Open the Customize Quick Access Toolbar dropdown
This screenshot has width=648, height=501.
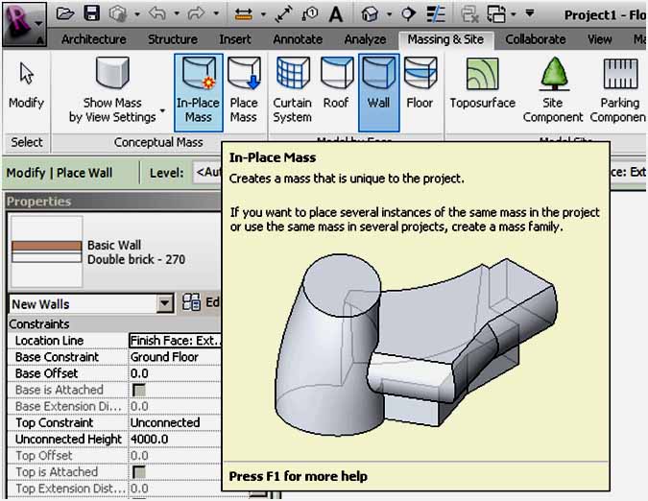click(x=529, y=13)
